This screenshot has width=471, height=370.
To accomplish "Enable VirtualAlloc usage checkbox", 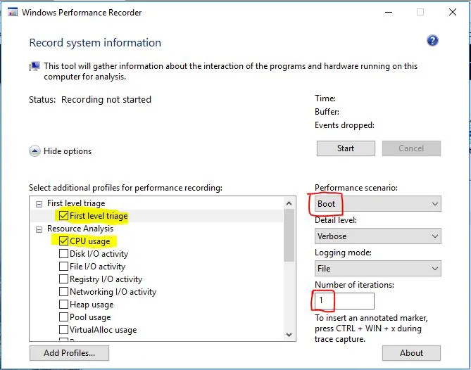I will coord(63,329).
